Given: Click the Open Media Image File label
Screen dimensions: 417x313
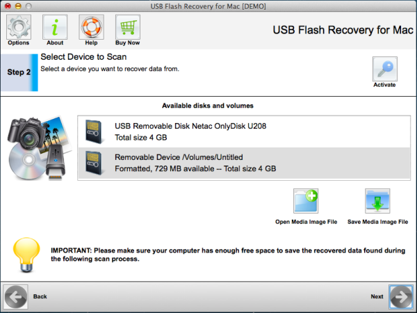Looking at the screenshot, I should tap(306, 222).
